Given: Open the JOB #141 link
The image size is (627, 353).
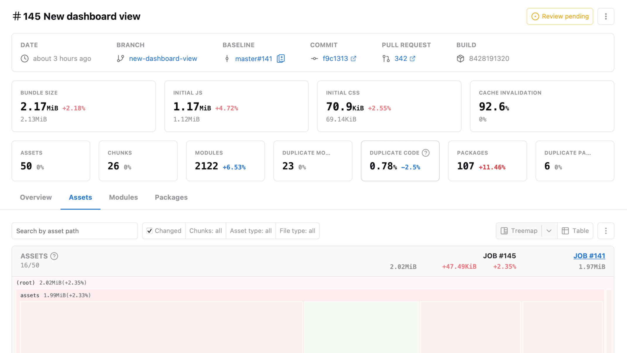Looking at the screenshot, I should [589, 256].
